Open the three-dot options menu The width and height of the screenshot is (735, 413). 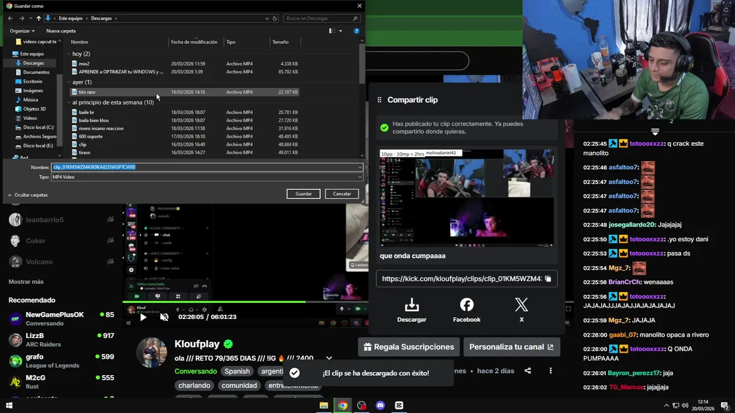click(x=550, y=371)
